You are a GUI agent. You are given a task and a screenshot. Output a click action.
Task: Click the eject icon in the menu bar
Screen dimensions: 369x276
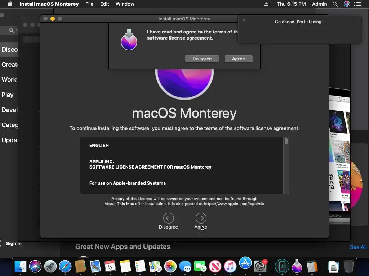tap(266, 4)
